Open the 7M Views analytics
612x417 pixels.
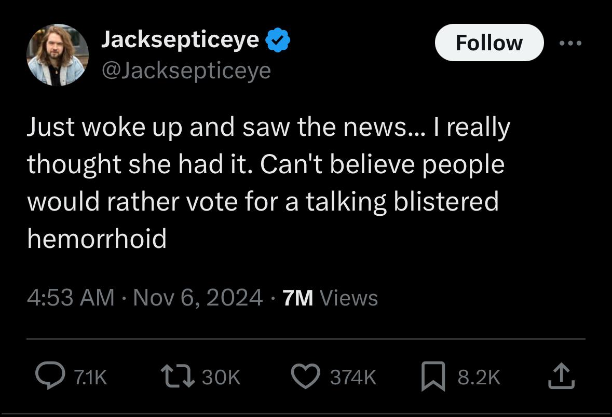click(x=330, y=297)
